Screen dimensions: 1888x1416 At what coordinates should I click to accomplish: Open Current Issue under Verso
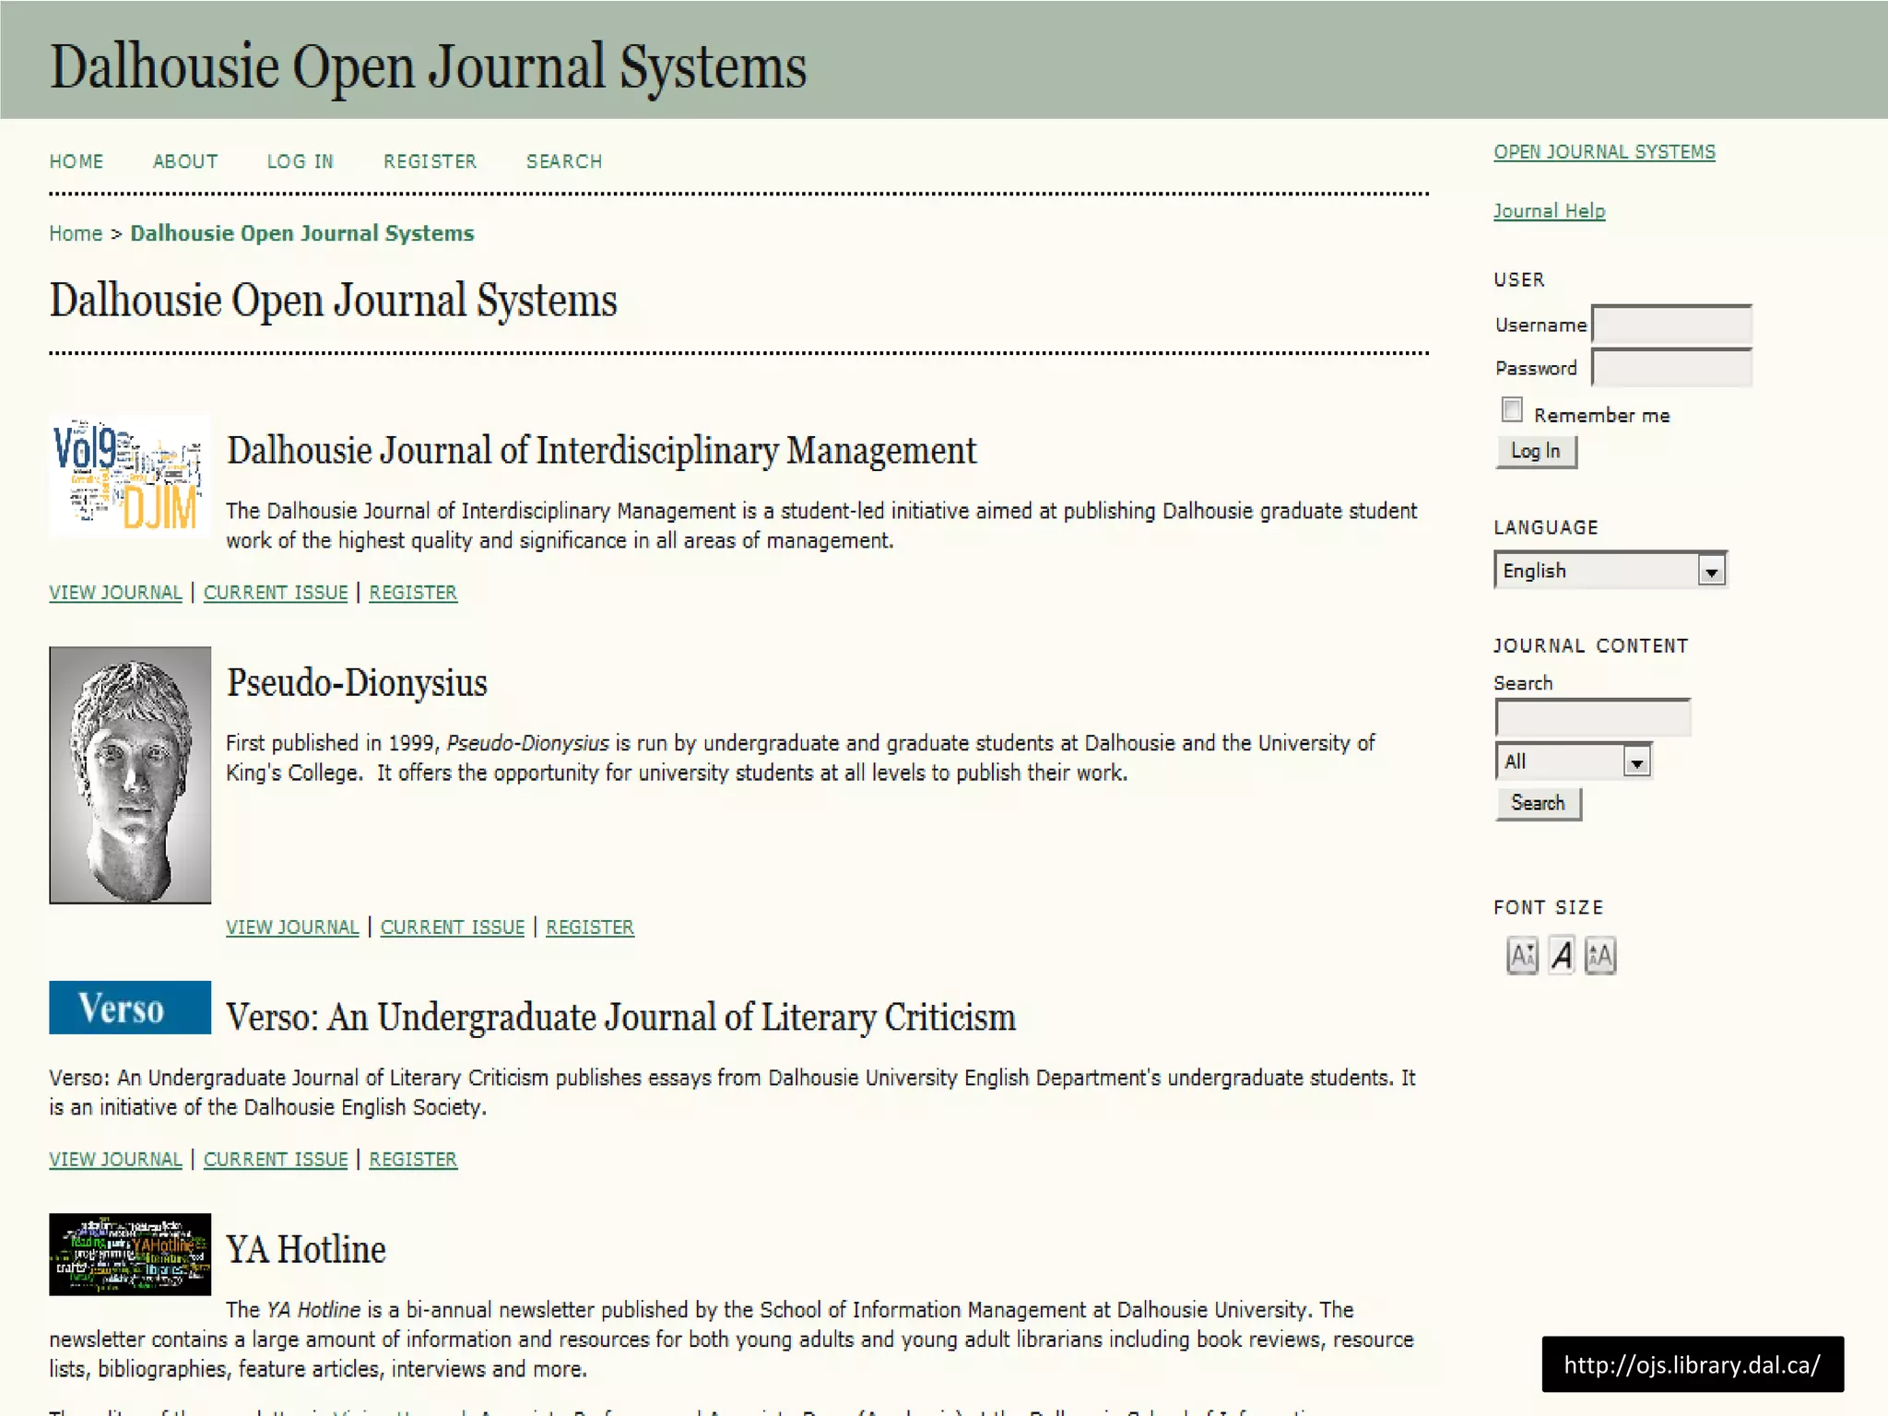coord(276,1160)
